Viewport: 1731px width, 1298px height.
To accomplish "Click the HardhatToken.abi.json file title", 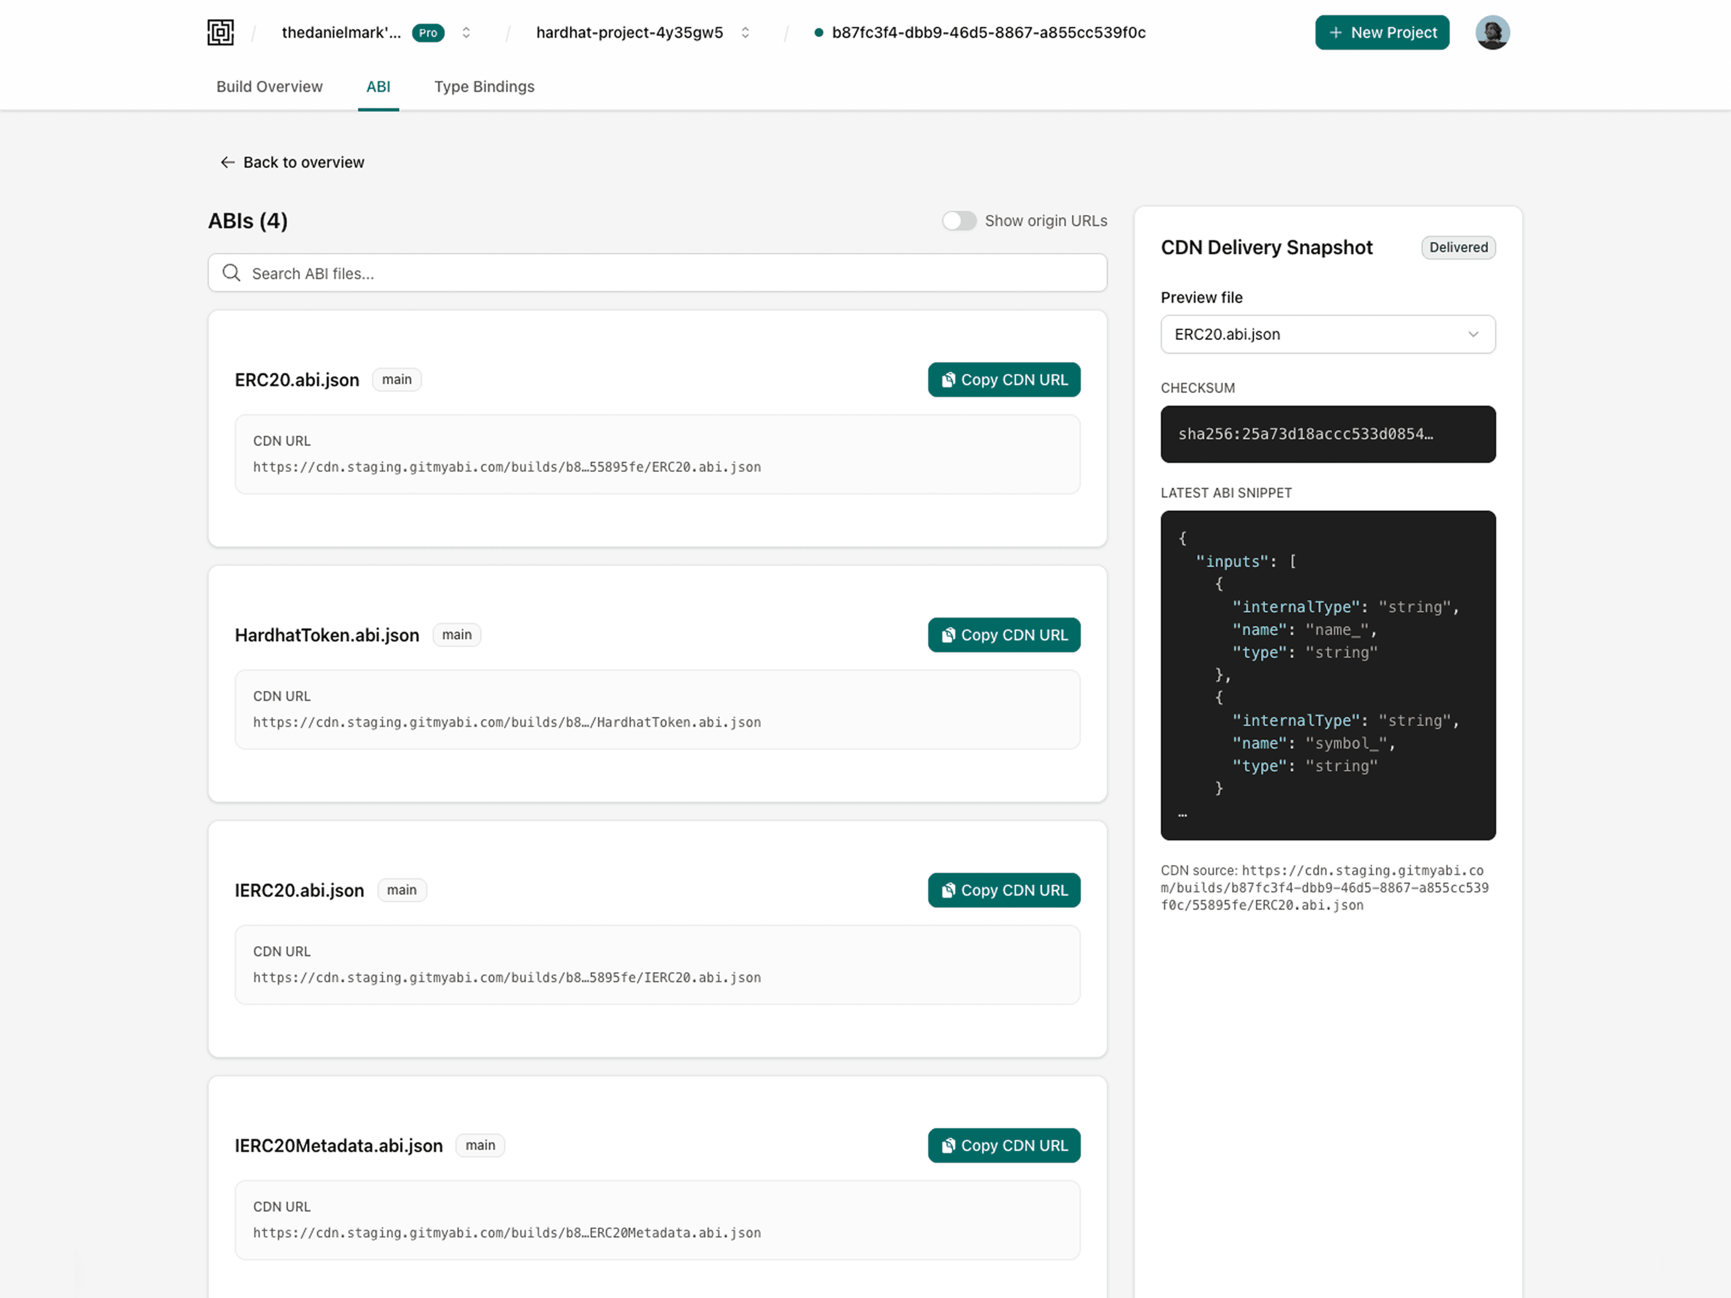I will [327, 634].
